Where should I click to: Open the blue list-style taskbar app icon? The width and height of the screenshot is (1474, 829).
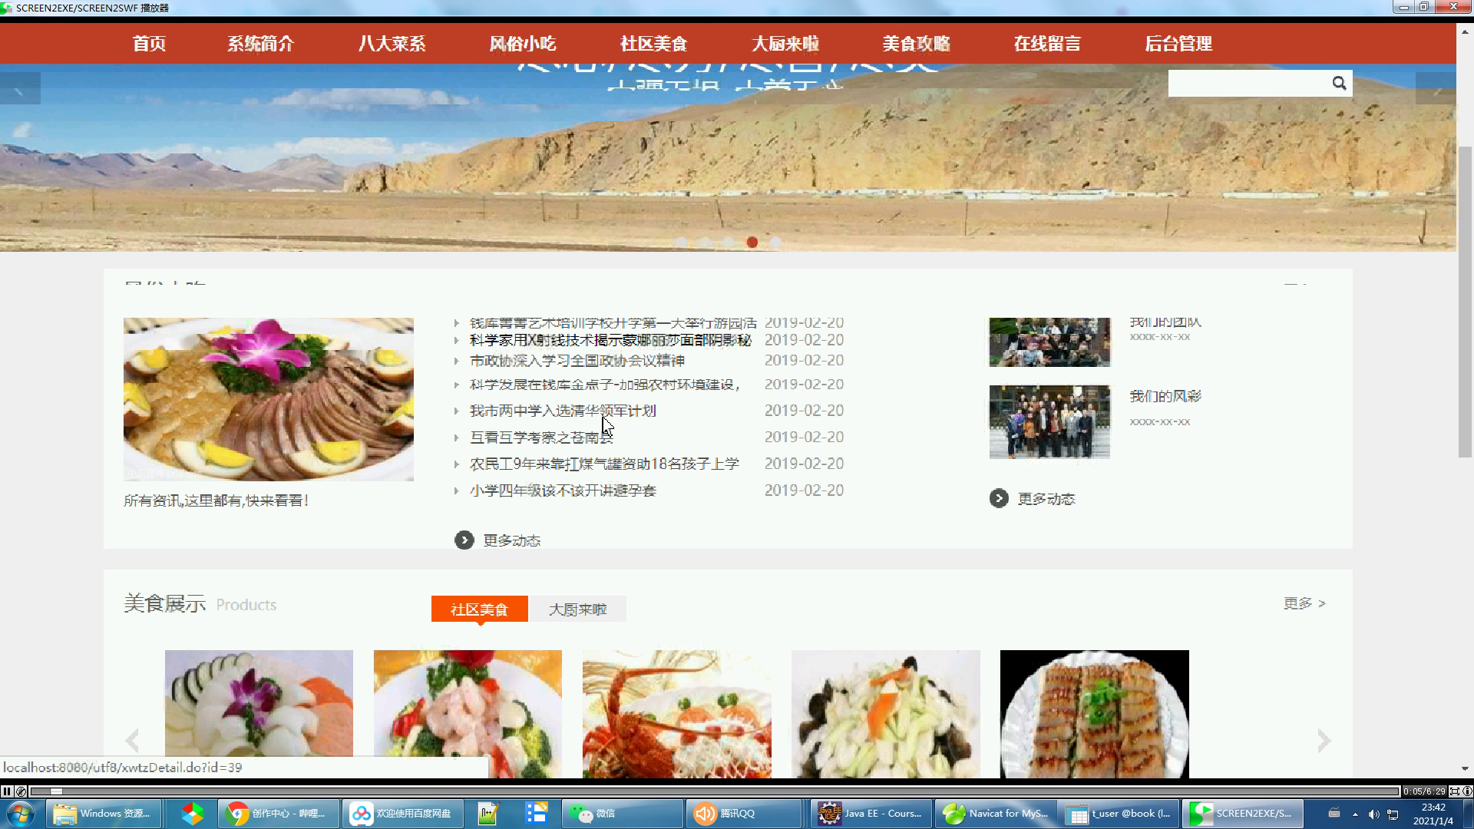536,814
